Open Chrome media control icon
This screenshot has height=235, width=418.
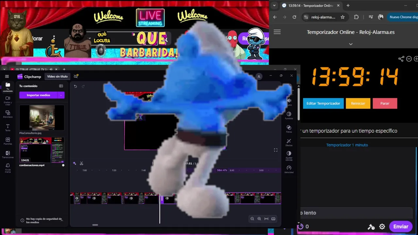tap(371, 17)
